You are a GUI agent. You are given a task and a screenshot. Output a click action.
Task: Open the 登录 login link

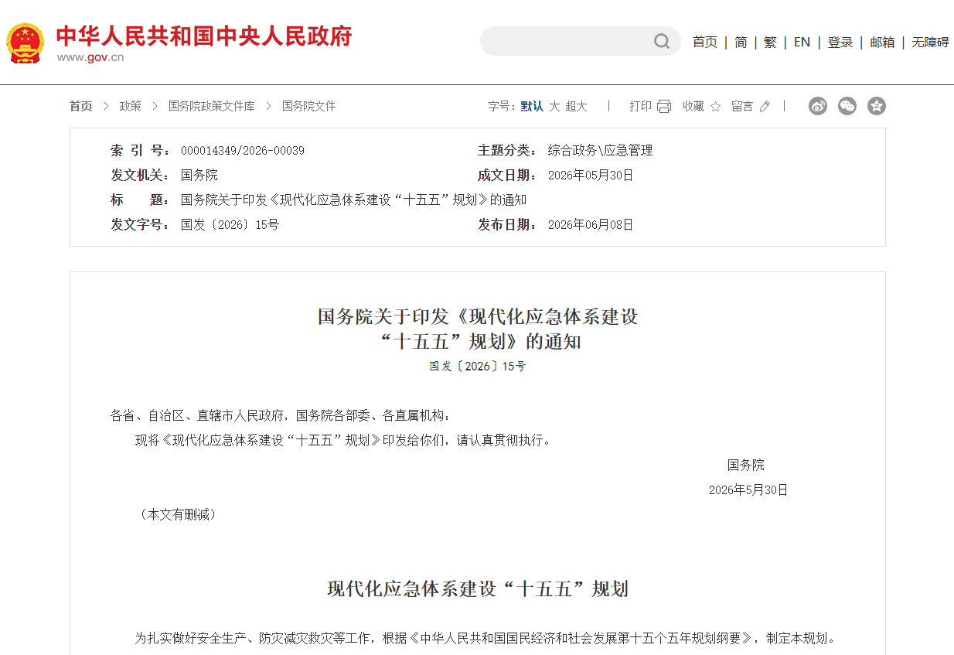pyautogui.click(x=840, y=42)
